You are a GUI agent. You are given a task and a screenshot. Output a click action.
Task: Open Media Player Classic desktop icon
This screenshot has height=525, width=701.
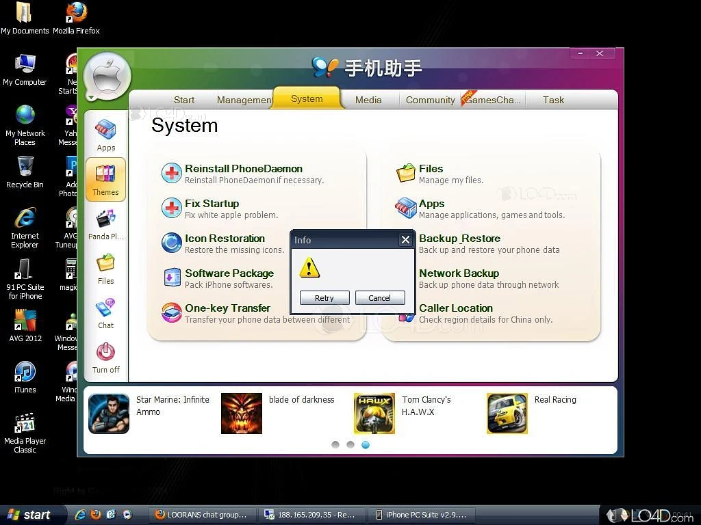pyautogui.click(x=25, y=433)
